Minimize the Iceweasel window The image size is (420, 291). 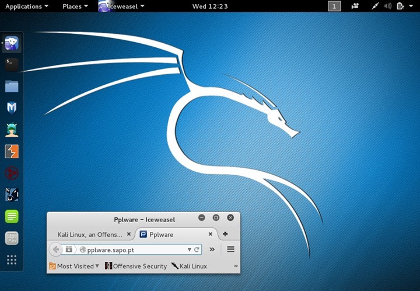coord(202,217)
